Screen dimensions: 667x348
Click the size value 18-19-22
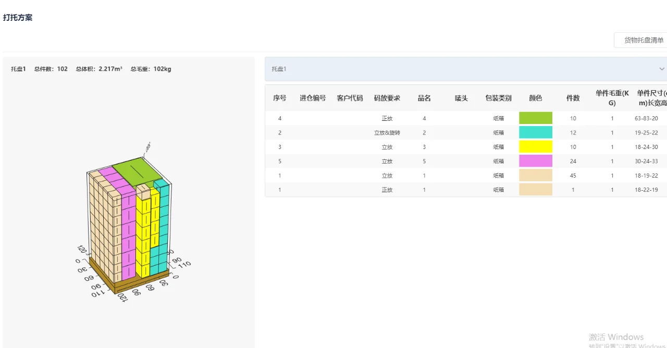pyautogui.click(x=646, y=176)
